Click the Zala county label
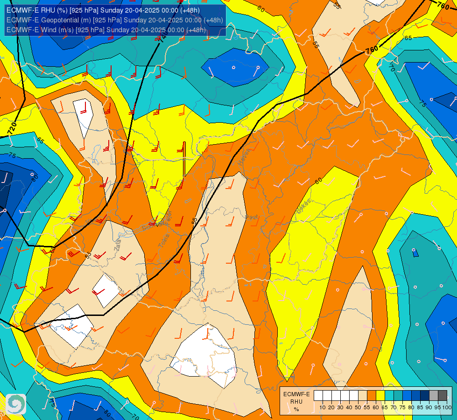 tap(118, 245)
